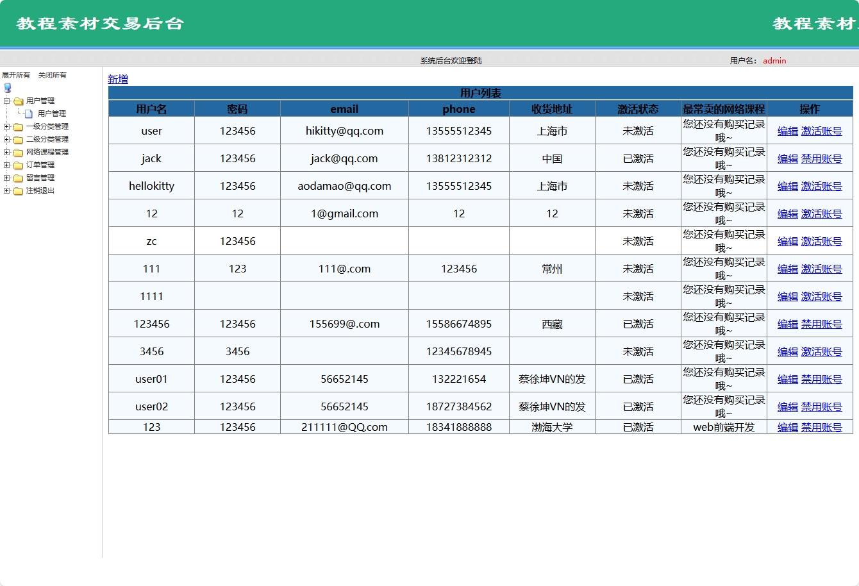The image size is (859, 586).
Task: Expand the 注销退出 tree node
Action: click(7, 190)
